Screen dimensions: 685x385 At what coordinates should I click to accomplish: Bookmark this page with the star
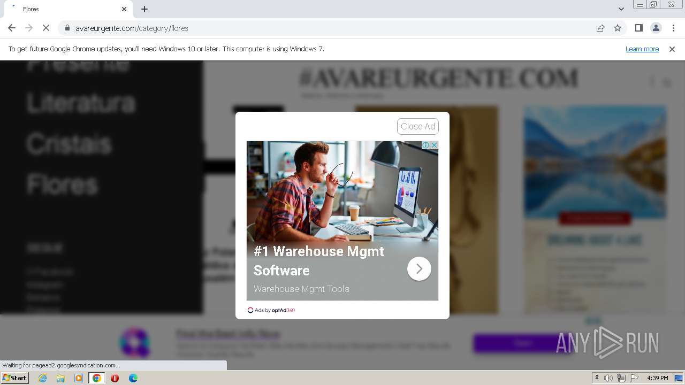click(x=618, y=28)
